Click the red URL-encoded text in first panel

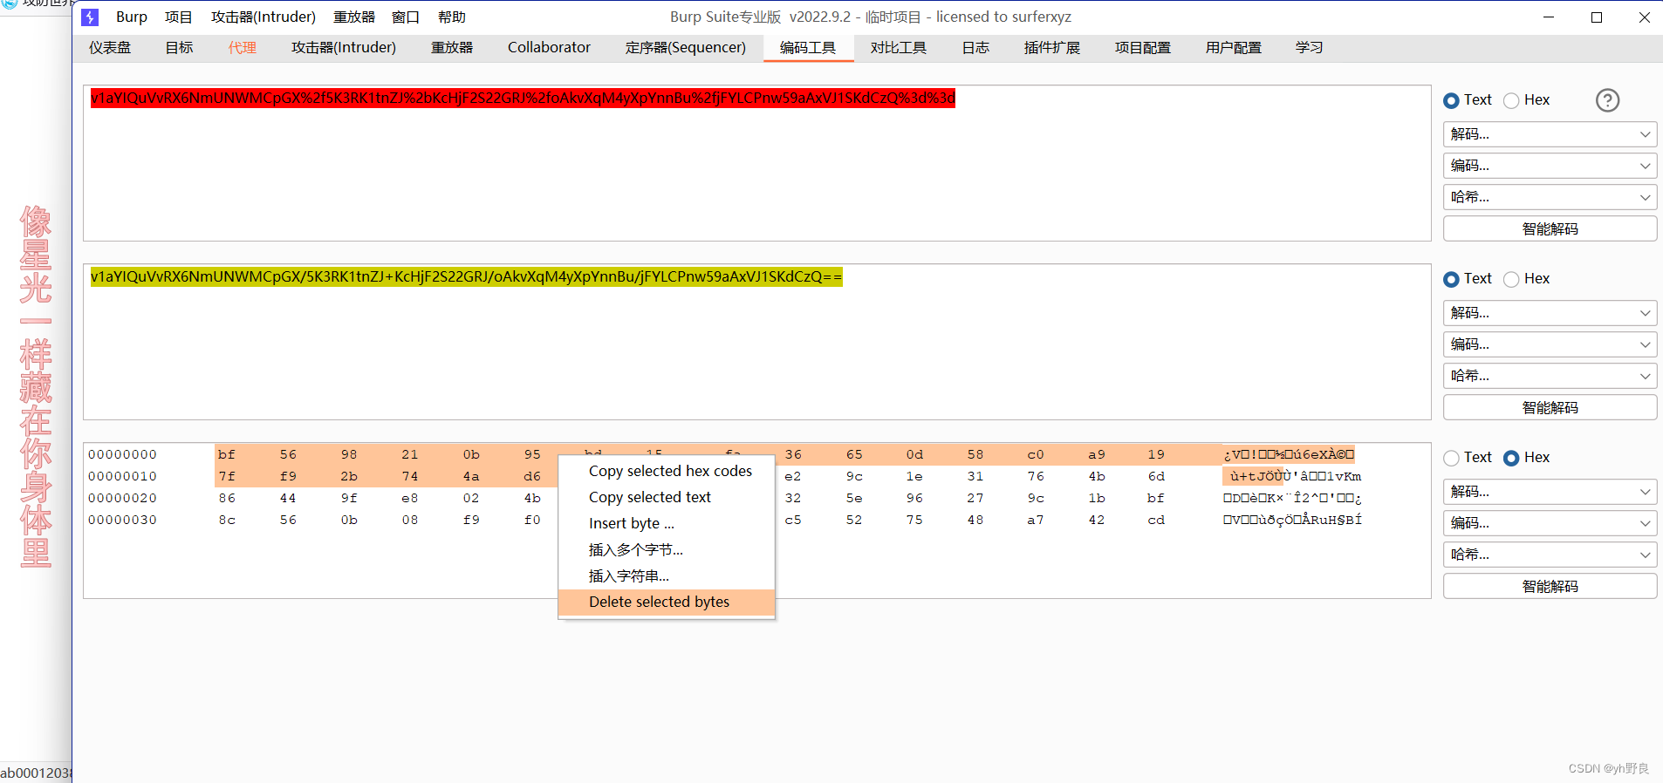click(523, 99)
